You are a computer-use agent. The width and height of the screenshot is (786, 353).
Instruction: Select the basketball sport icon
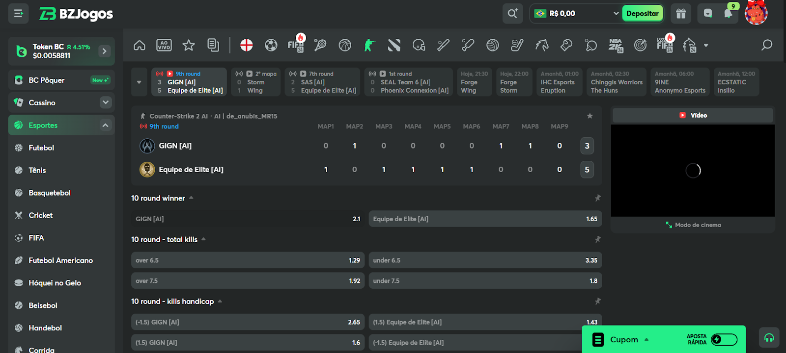point(345,45)
